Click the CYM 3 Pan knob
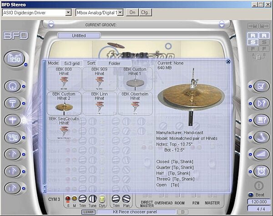 click(126, 199)
